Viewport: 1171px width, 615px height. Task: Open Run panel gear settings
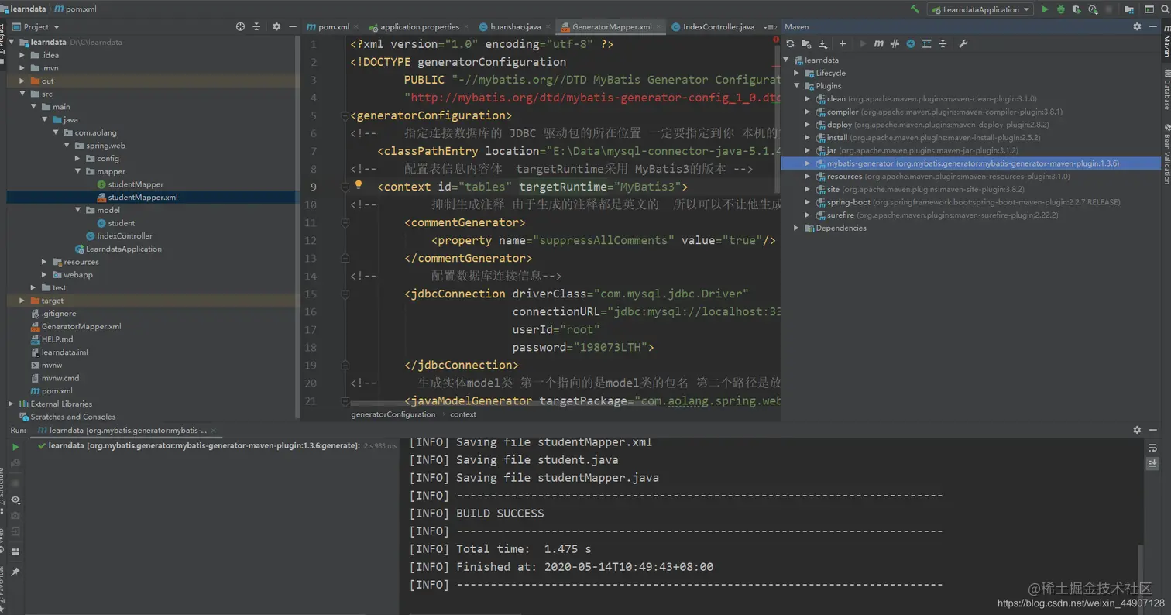point(1137,430)
